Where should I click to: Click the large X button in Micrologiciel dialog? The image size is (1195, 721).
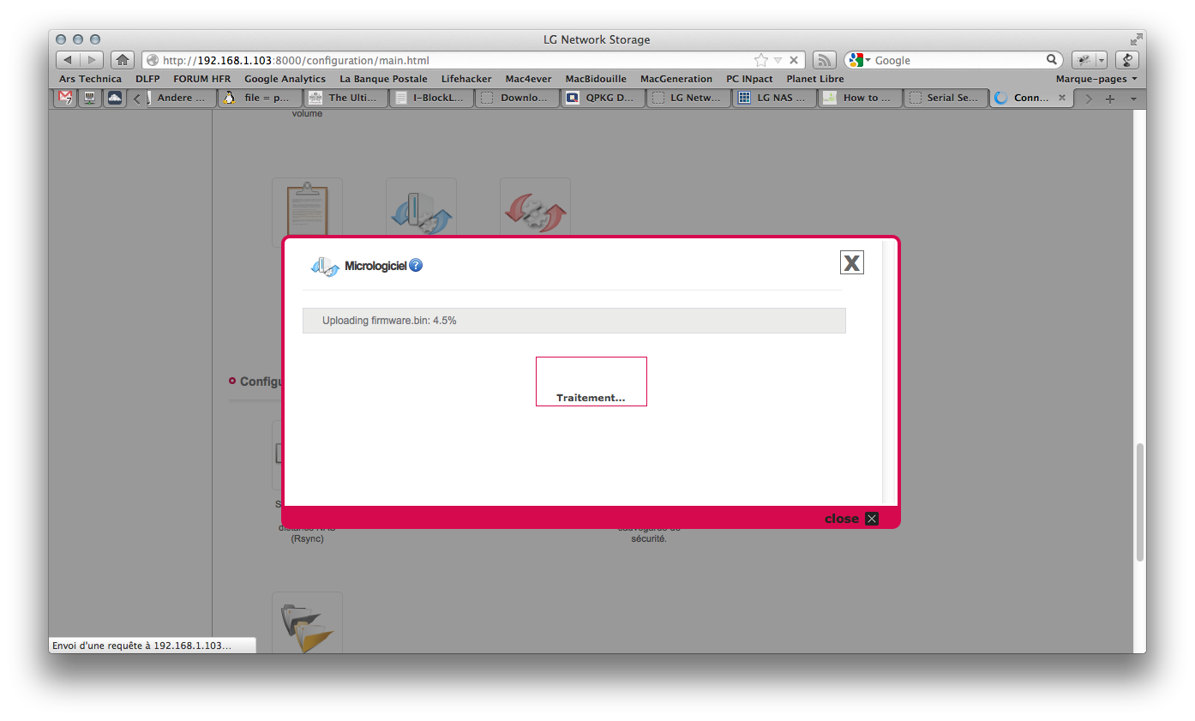tap(851, 263)
